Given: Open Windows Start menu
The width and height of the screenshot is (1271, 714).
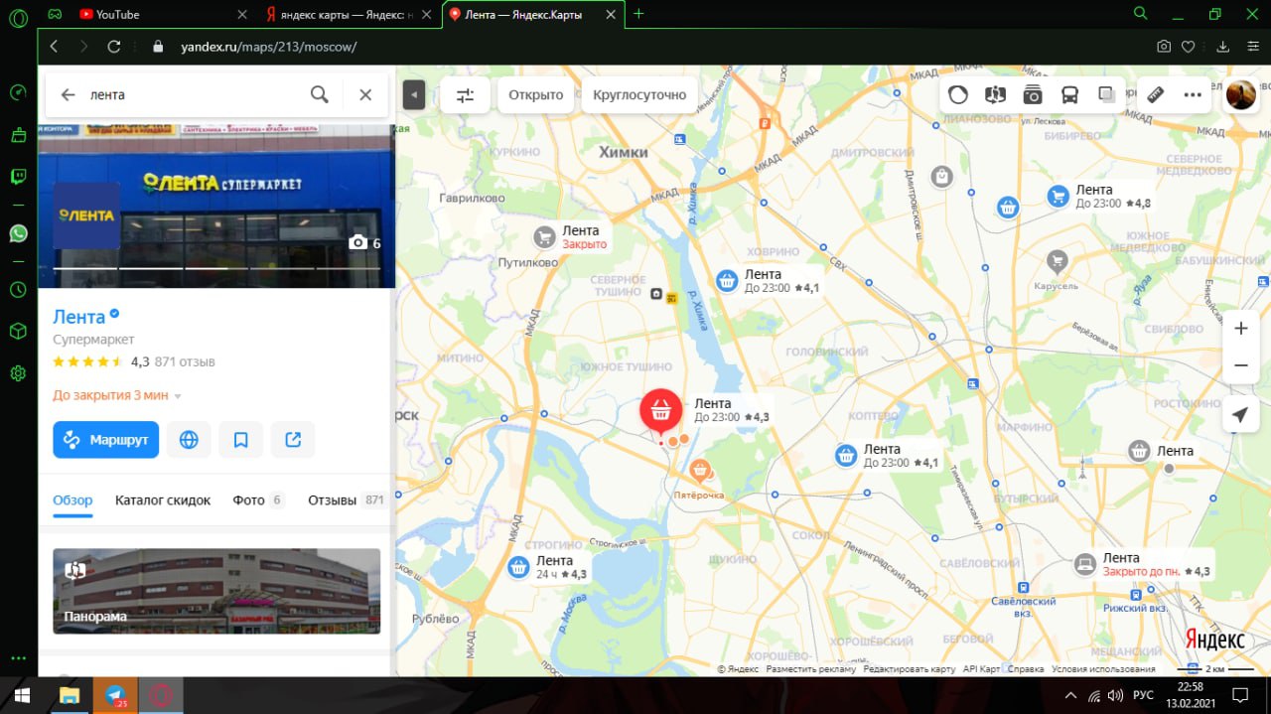Looking at the screenshot, I should point(20,694).
